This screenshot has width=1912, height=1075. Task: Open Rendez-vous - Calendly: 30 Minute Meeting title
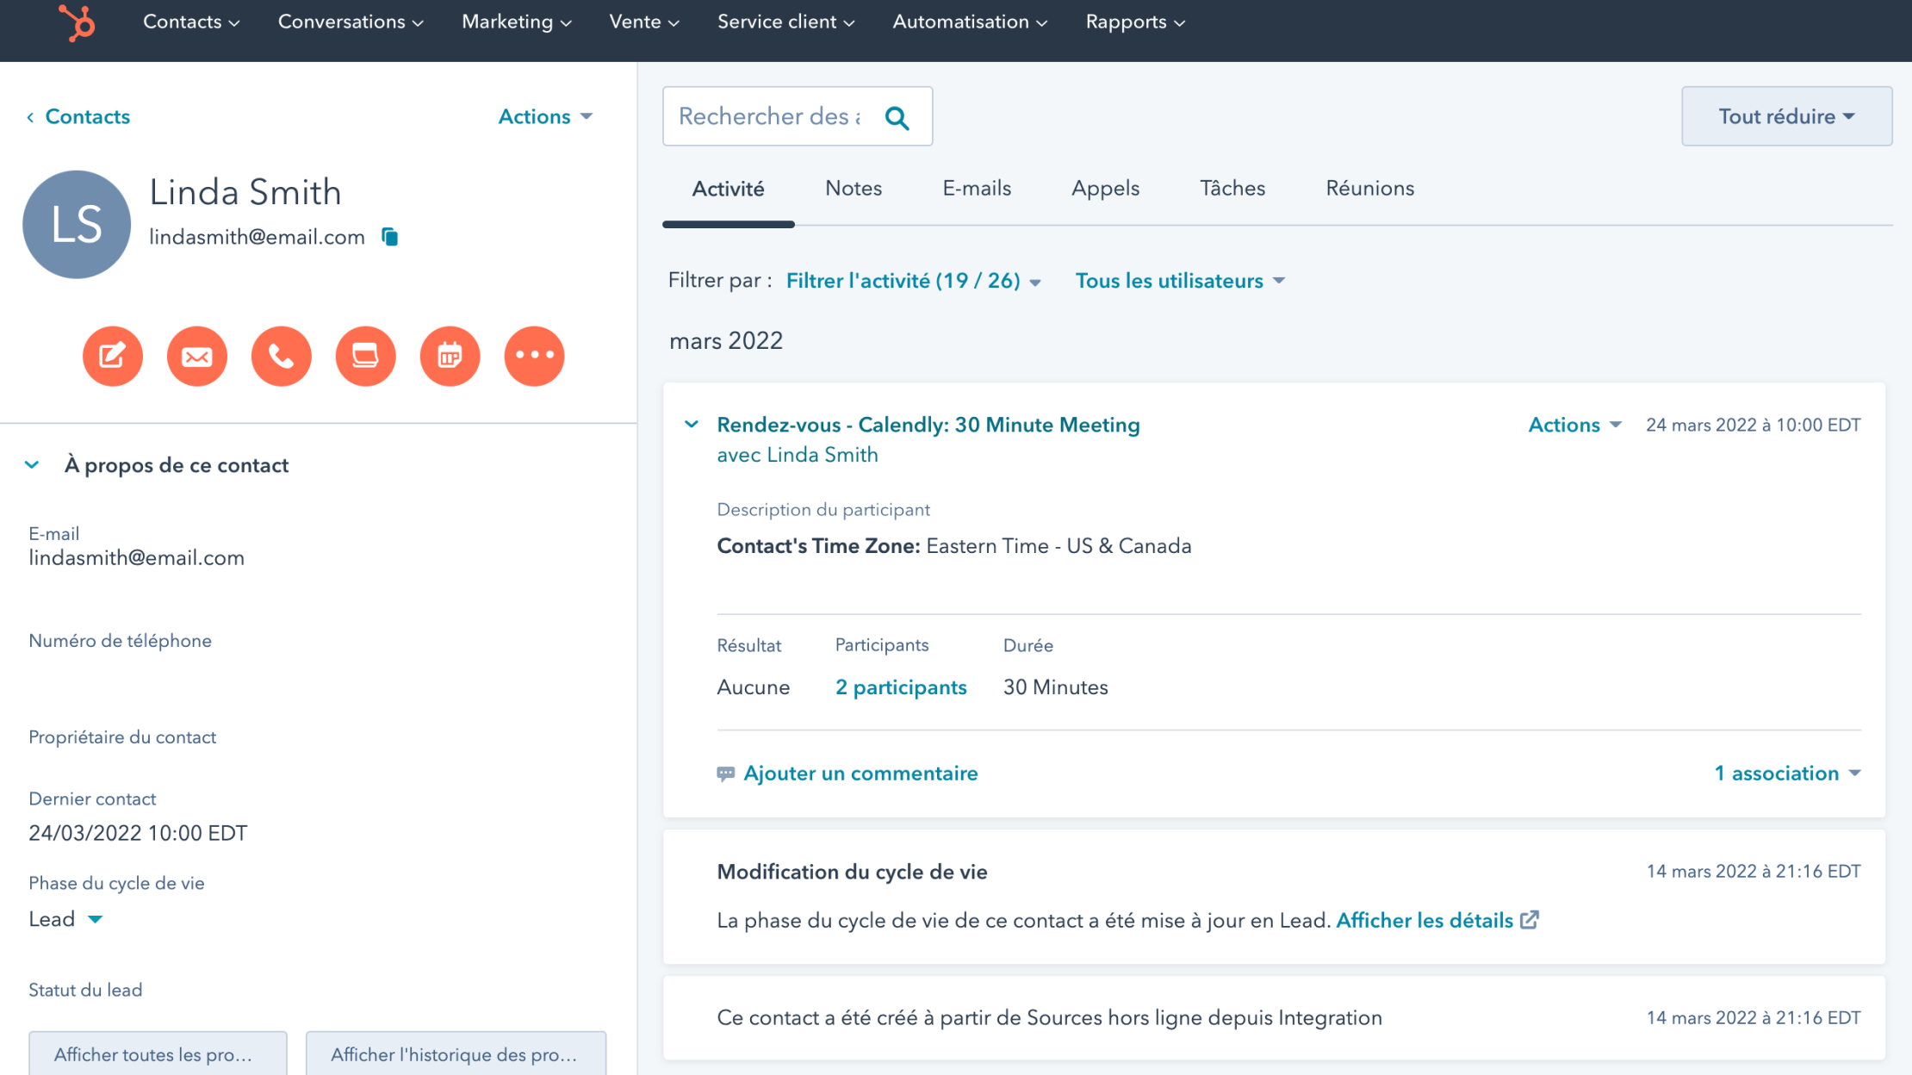click(928, 425)
